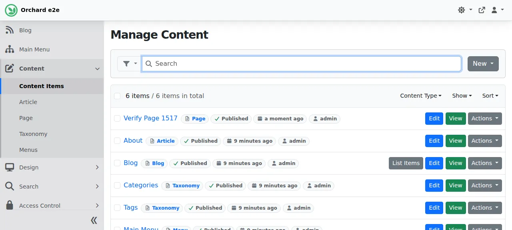The image size is (512, 230).
Task: Click View button in Blog row
Action: point(456,163)
